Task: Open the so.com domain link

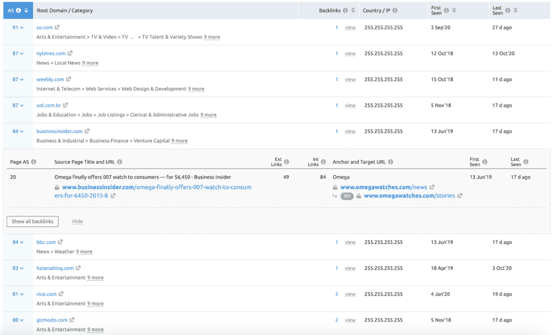Action: 44,27
